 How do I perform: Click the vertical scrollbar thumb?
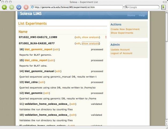pyautogui.click(x=167, y=27)
